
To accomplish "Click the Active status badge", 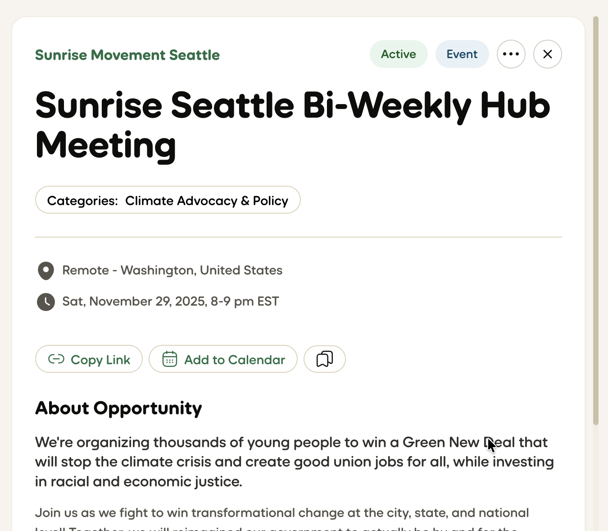I will point(398,54).
